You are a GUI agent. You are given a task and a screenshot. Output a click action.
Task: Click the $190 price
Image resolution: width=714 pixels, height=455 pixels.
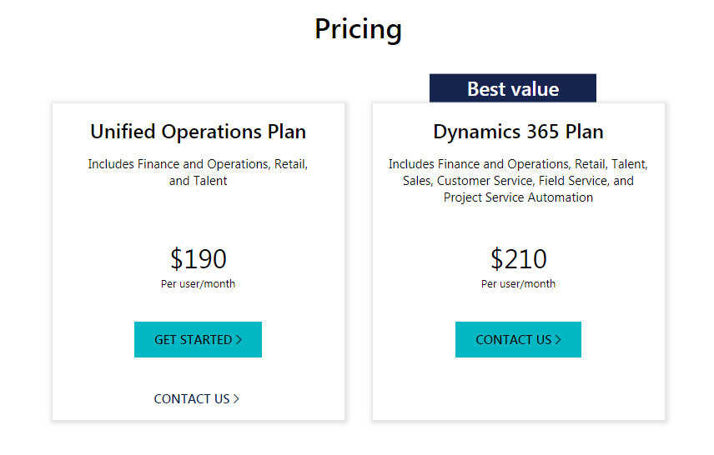pos(198,258)
